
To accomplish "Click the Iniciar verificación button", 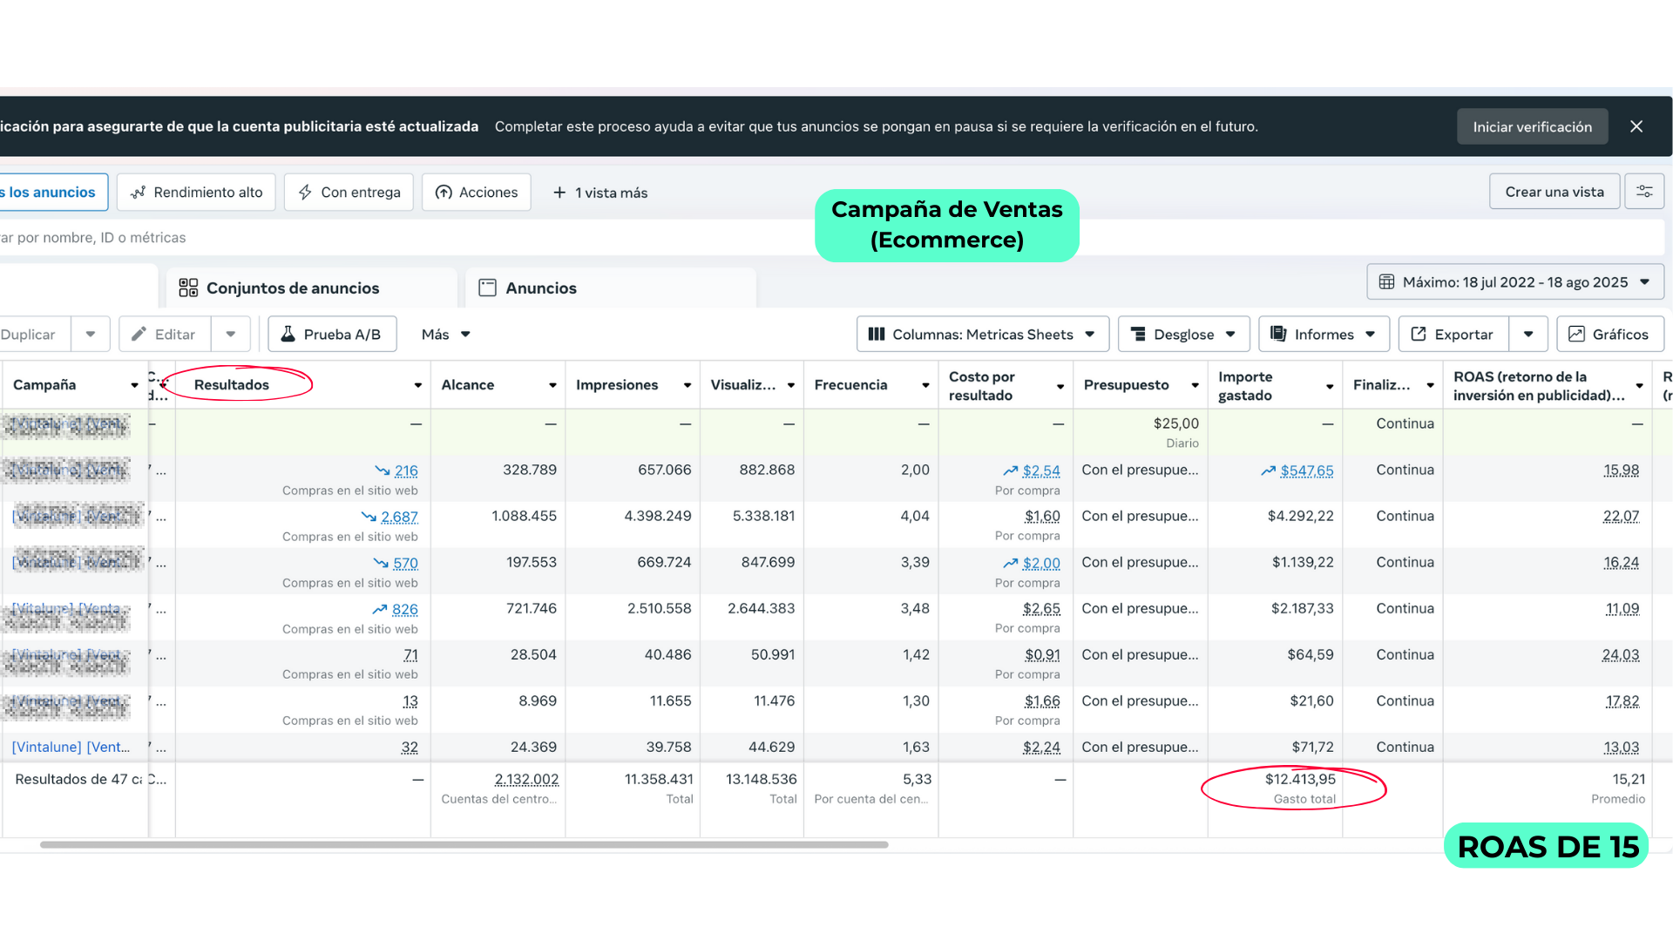I will 1532,126.
